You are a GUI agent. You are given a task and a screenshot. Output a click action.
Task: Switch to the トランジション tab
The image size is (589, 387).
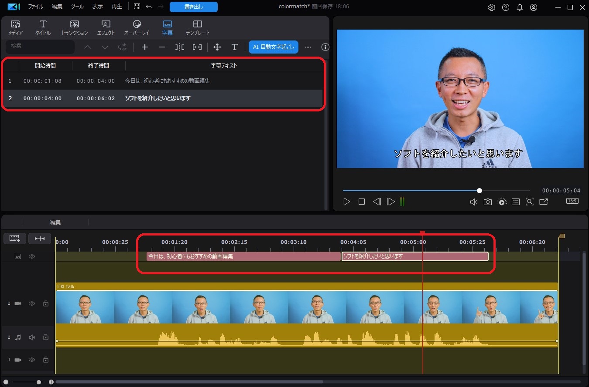tap(74, 27)
